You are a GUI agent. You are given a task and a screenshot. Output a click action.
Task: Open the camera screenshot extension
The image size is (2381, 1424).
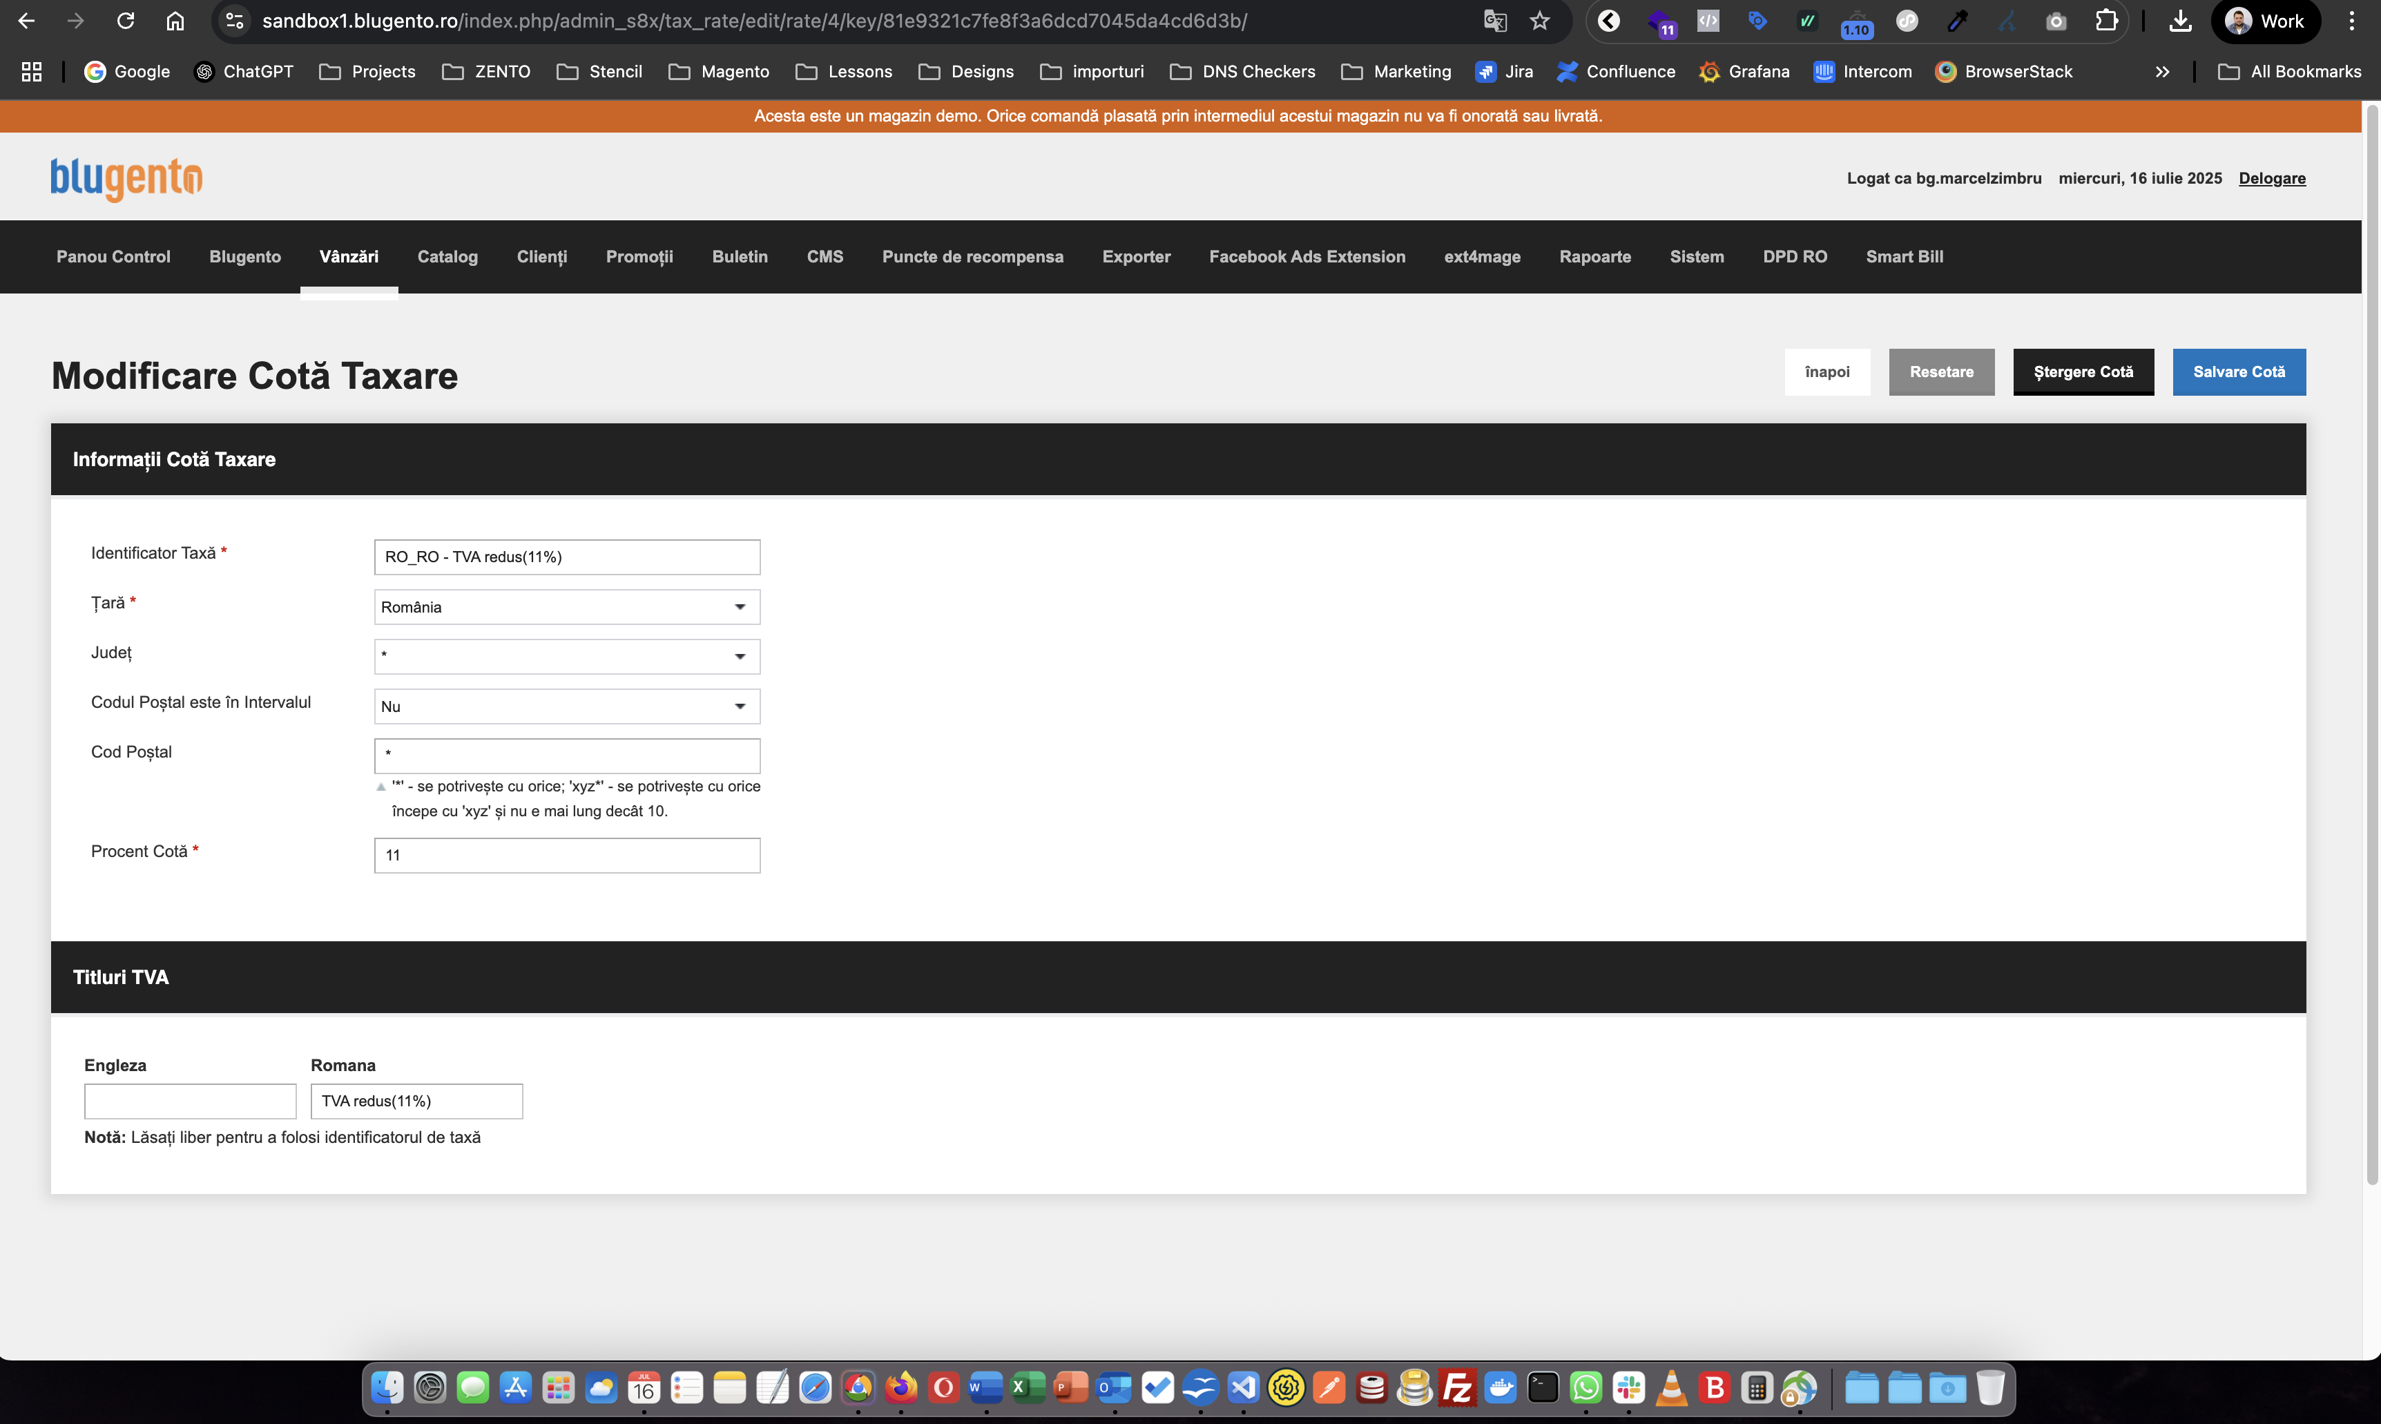[2056, 21]
